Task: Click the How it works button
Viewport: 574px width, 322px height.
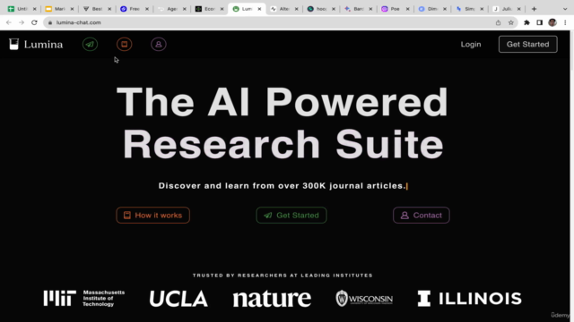Action: tap(153, 216)
